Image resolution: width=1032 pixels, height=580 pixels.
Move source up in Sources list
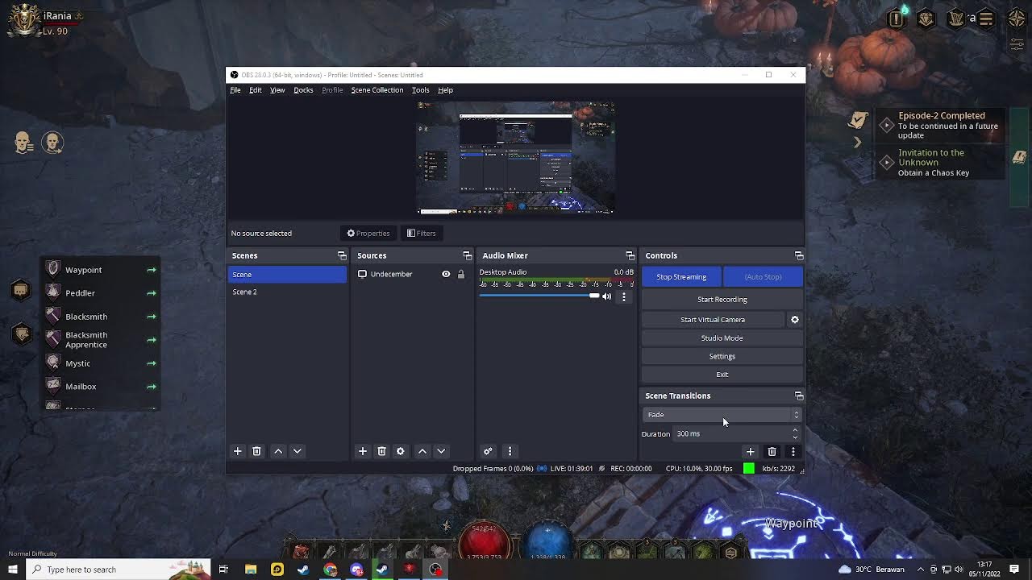coord(422,451)
